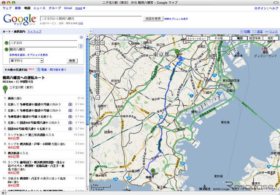Click the 送信 send link

259,31
